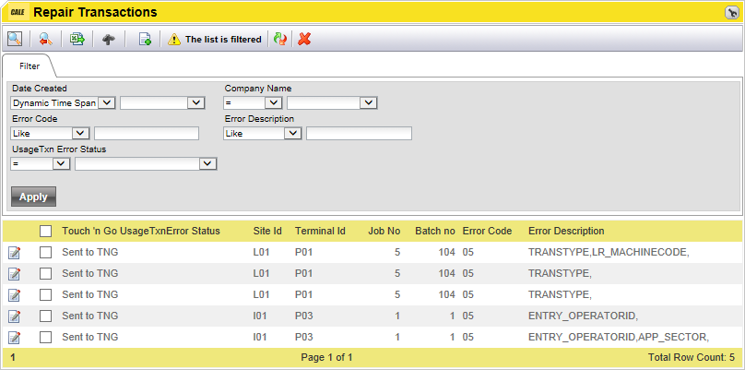Check the ENTRY_OPERATORID,APP_SECTOR row checkbox
The image size is (745, 370).
pos(45,337)
